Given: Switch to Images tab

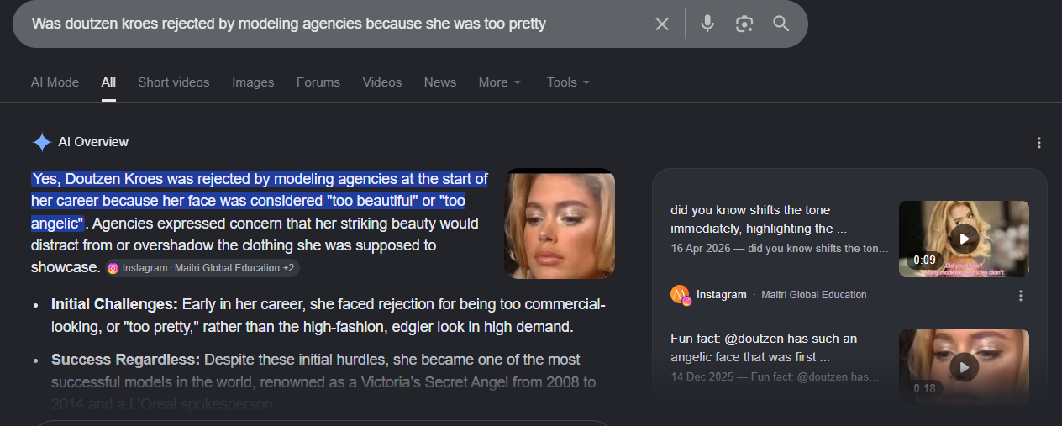Looking at the screenshot, I should click(x=253, y=82).
